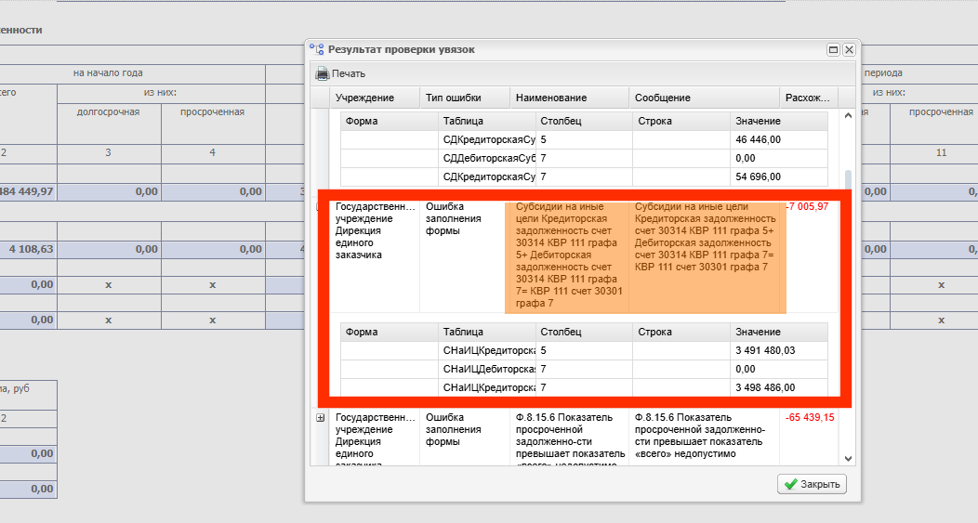The height and width of the screenshot is (523, 978).
Task: Sort by Расхож... column header
Action: pyautogui.click(x=809, y=98)
